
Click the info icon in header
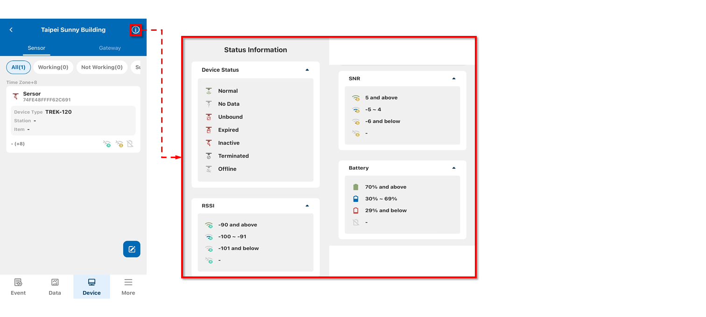[x=135, y=30]
